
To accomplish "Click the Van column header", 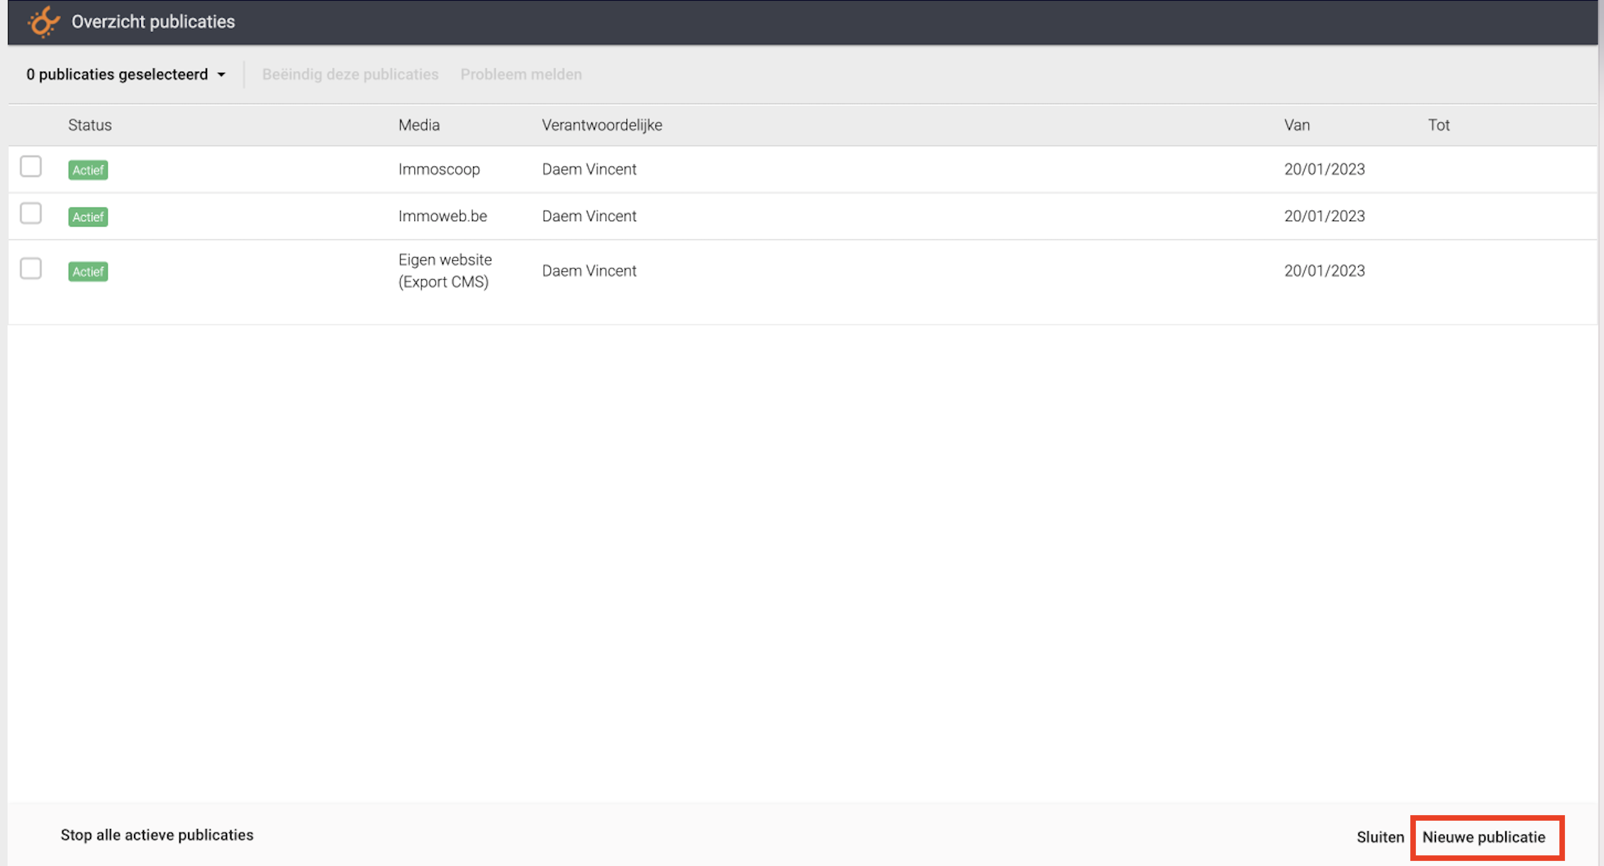I will point(1297,125).
